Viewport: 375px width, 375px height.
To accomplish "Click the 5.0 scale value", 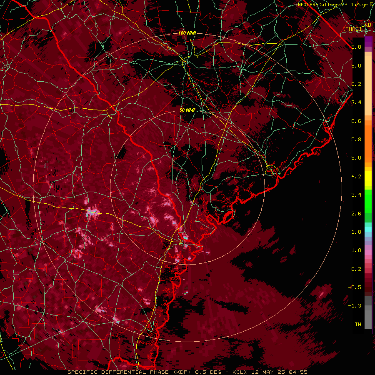I will pos(356,158).
